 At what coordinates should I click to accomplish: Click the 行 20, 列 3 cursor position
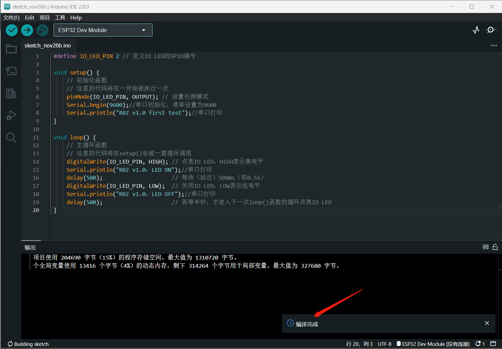359,344
